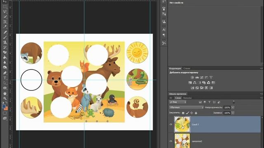Lock transparent pixels of the layer
Screen dimensions: 264x148
tap(183, 113)
